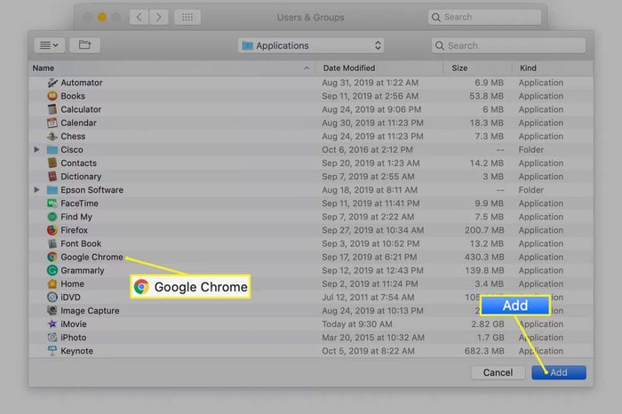Select the Grammarly file name
Screen dimensions: 622x414
point(83,270)
